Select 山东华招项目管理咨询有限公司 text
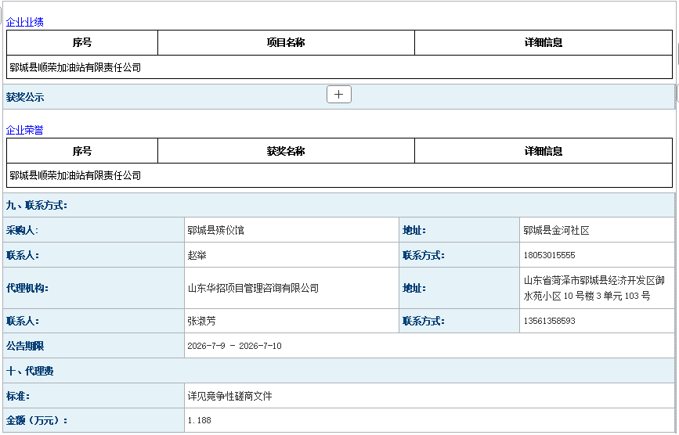 pos(253,289)
